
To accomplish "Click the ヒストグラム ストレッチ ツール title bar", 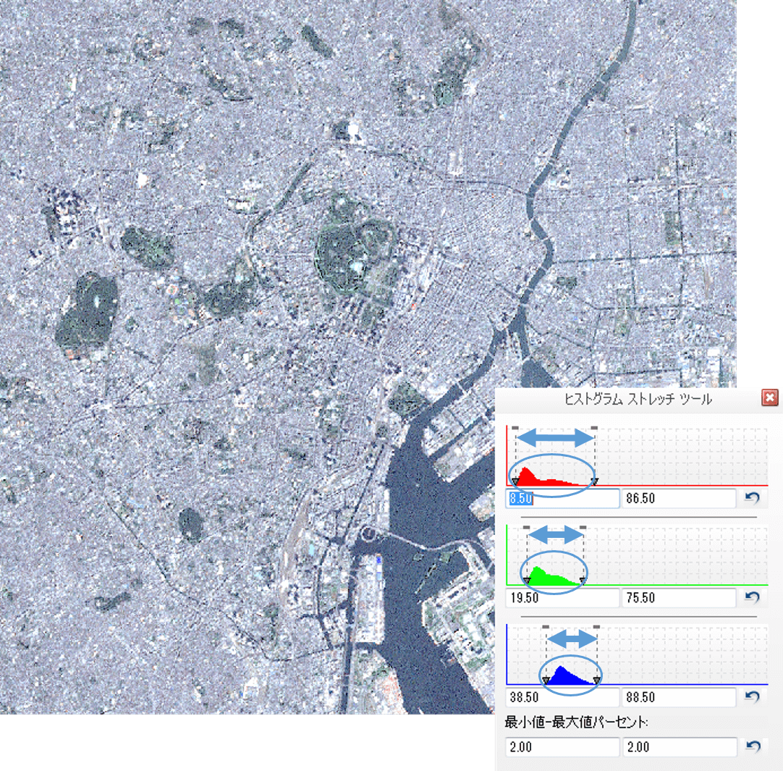I will 637,399.
